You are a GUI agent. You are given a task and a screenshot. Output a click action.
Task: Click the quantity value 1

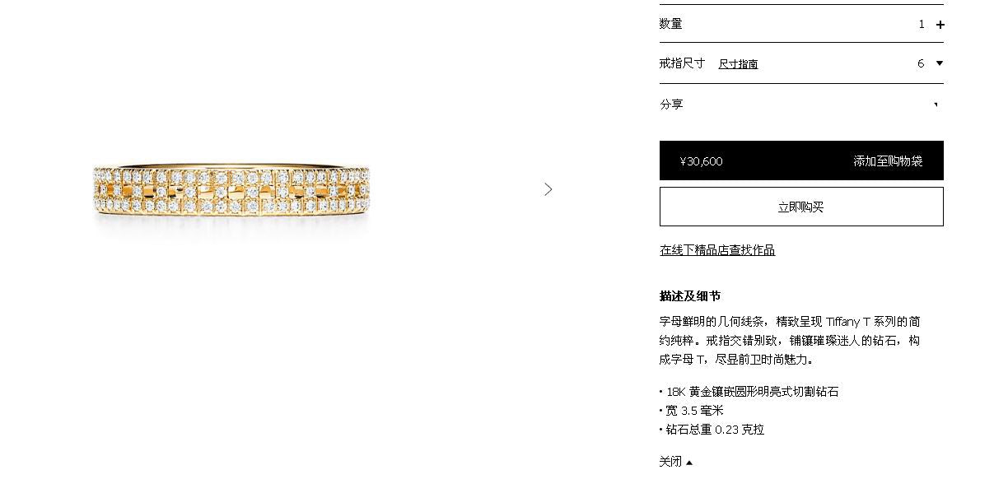[922, 25]
